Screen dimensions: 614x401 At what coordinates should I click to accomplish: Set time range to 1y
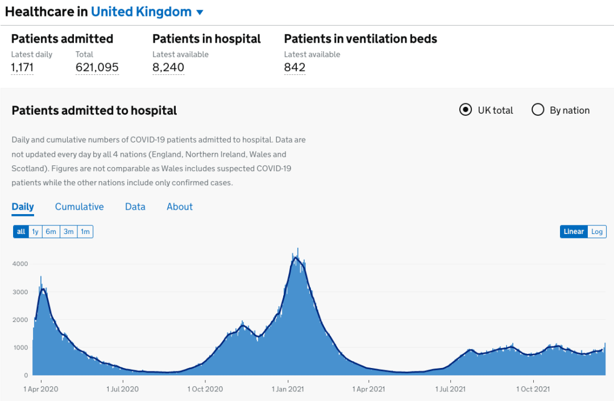35,232
